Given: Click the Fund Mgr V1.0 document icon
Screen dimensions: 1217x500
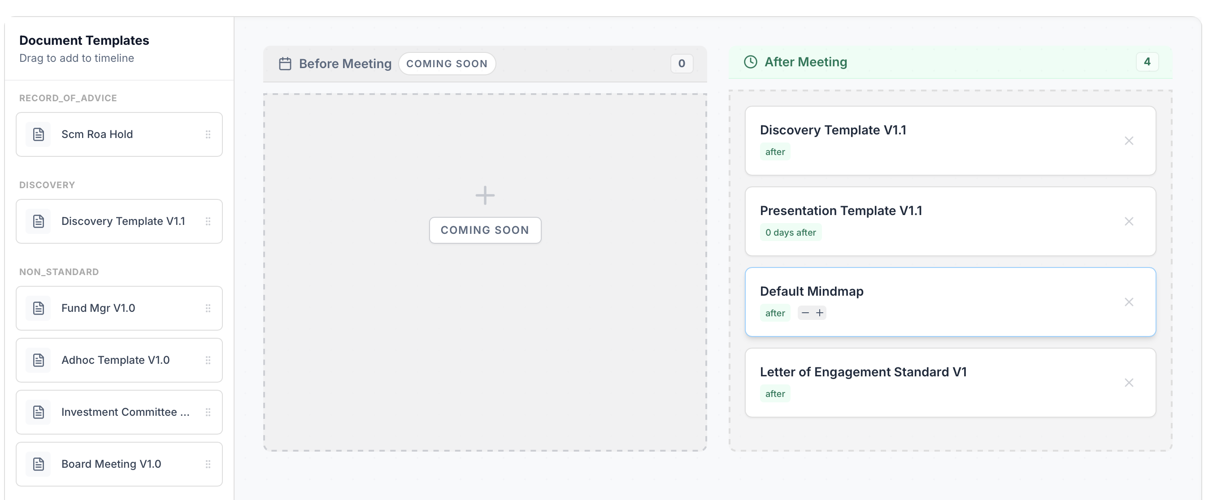Looking at the screenshot, I should pos(38,308).
